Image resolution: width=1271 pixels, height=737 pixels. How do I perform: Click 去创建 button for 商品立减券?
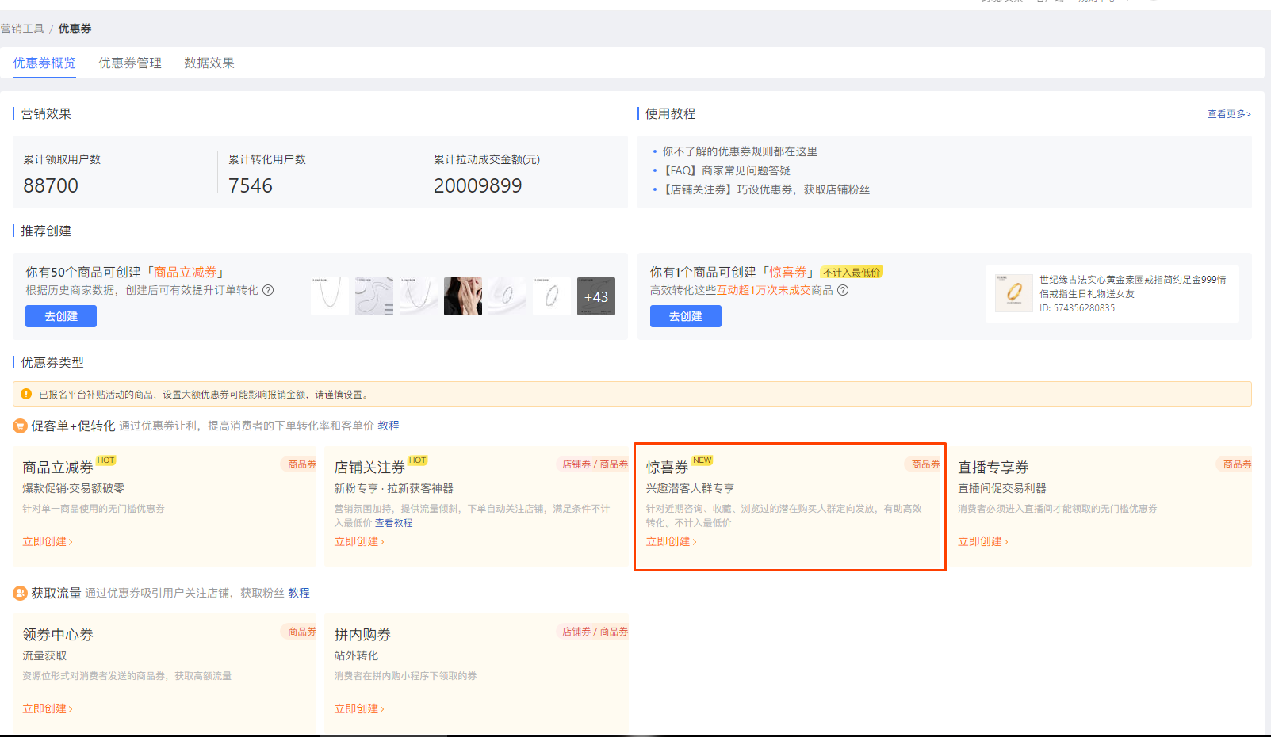click(x=61, y=316)
